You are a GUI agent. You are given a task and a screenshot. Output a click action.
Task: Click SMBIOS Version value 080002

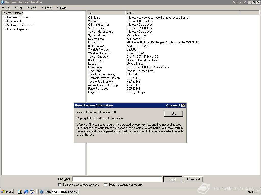tap(132, 50)
